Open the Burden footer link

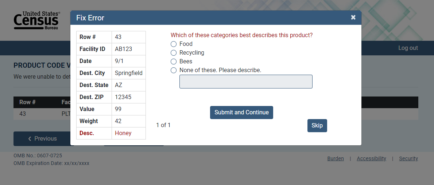336,158
